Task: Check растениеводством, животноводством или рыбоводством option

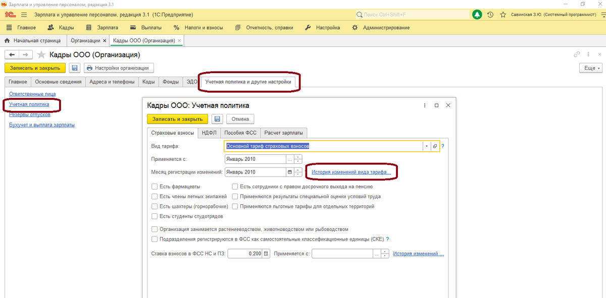Action: pyautogui.click(x=155, y=229)
